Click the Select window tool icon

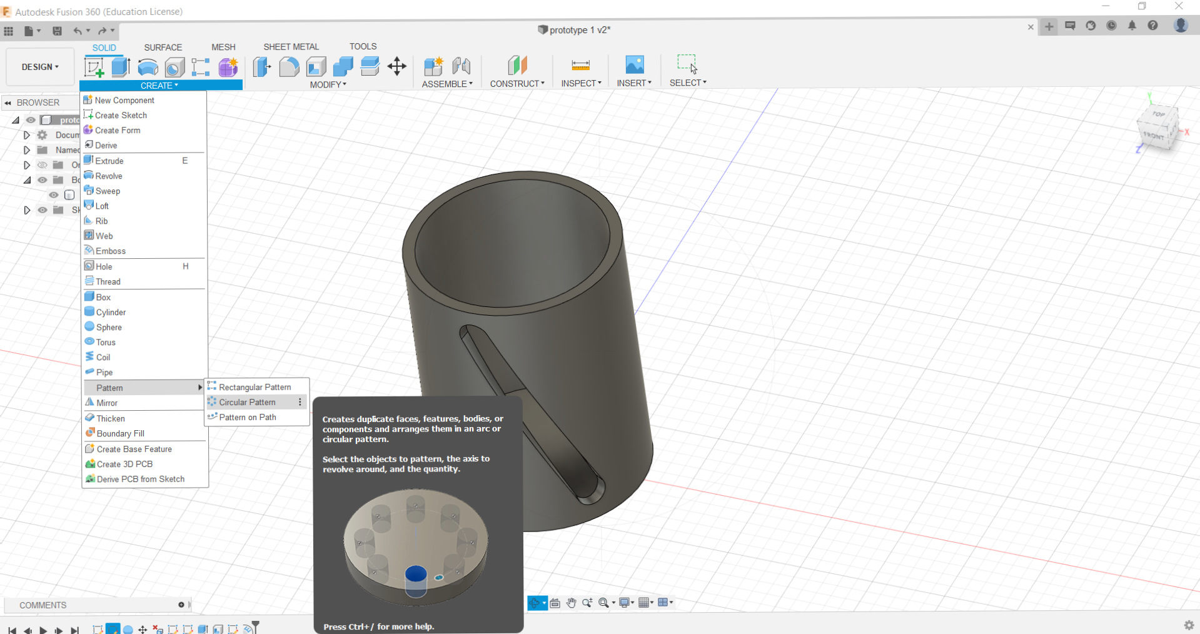687,64
